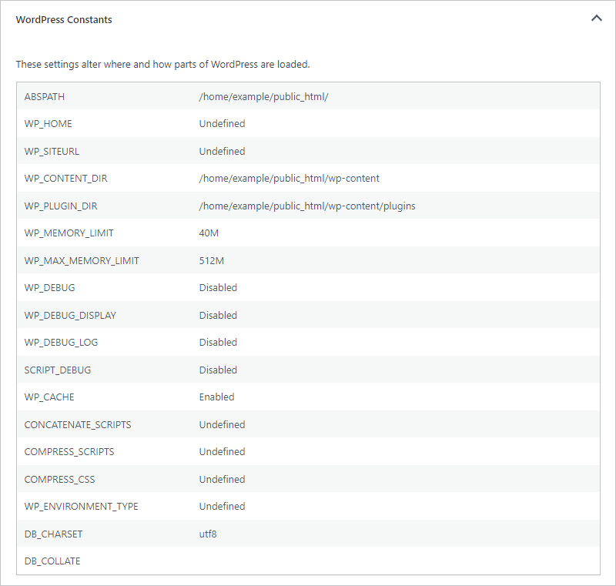Select the WP_CACHE Enabled value
Screen dimensions: 616x586
click(x=216, y=397)
